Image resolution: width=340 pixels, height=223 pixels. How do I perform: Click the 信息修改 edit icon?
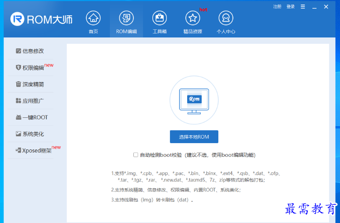pos(19,51)
